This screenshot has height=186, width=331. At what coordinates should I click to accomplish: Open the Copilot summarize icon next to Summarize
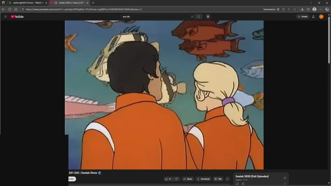coord(278,9)
